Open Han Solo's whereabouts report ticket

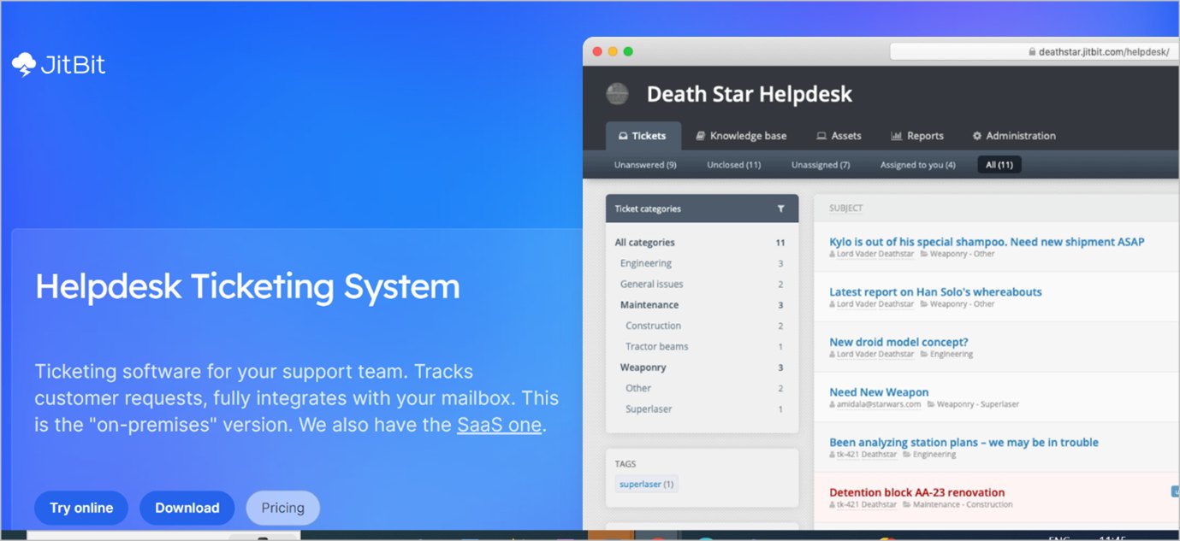click(x=935, y=292)
